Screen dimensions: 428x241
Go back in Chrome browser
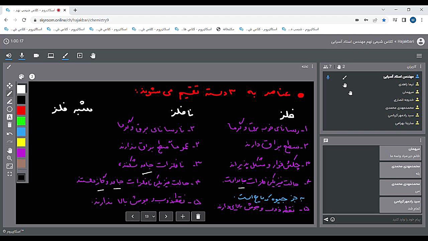click(x=6, y=20)
